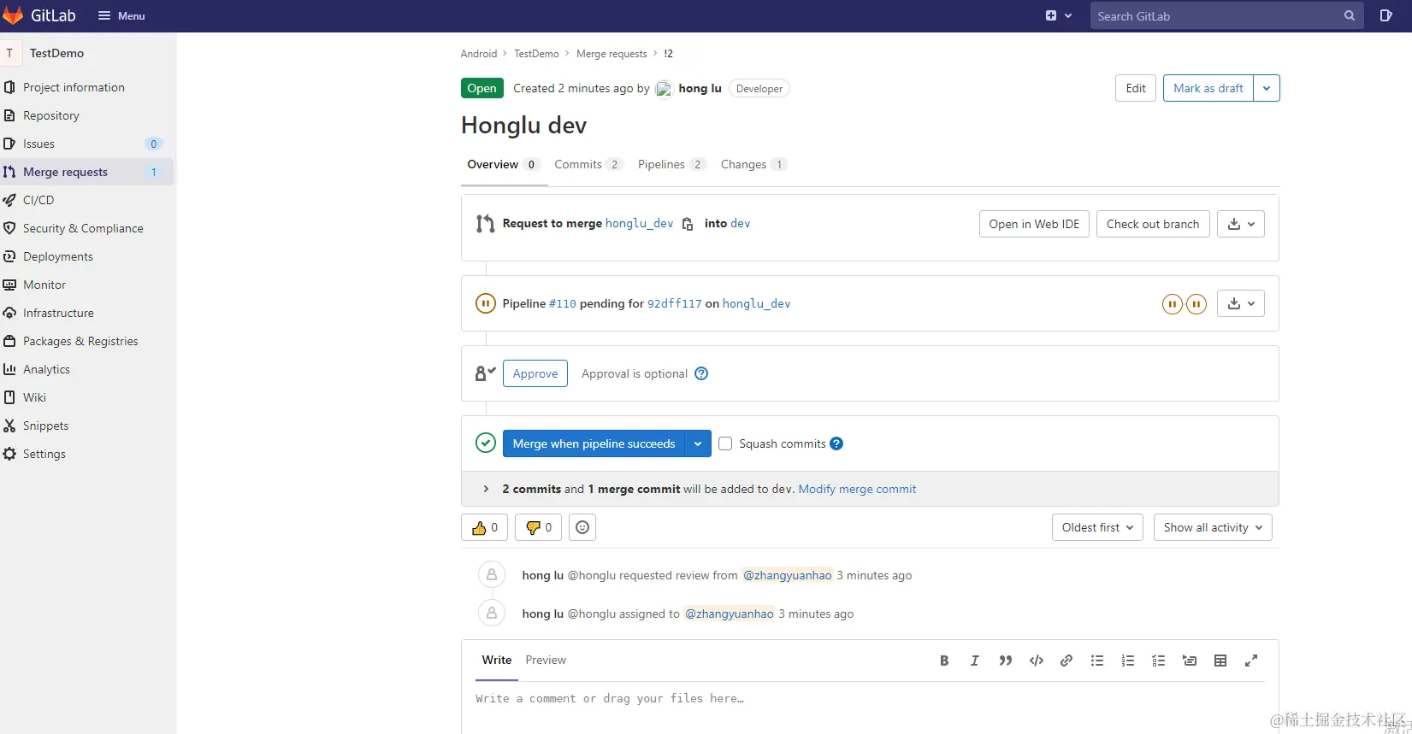This screenshot has height=734, width=1412.
Task: Enter full screen comment editor
Action: [x=1251, y=661]
